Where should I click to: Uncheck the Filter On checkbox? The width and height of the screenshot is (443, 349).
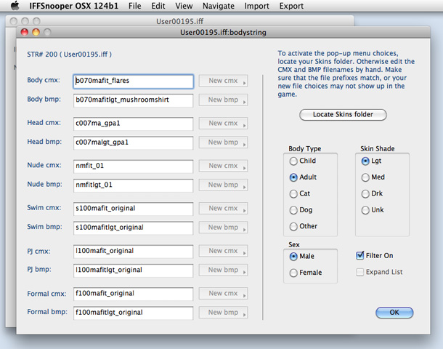click(x=361, y=255)
